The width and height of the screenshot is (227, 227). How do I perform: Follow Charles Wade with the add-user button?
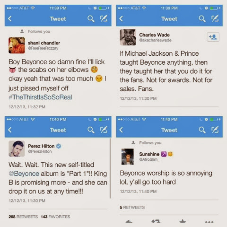[x=213, y=37]
